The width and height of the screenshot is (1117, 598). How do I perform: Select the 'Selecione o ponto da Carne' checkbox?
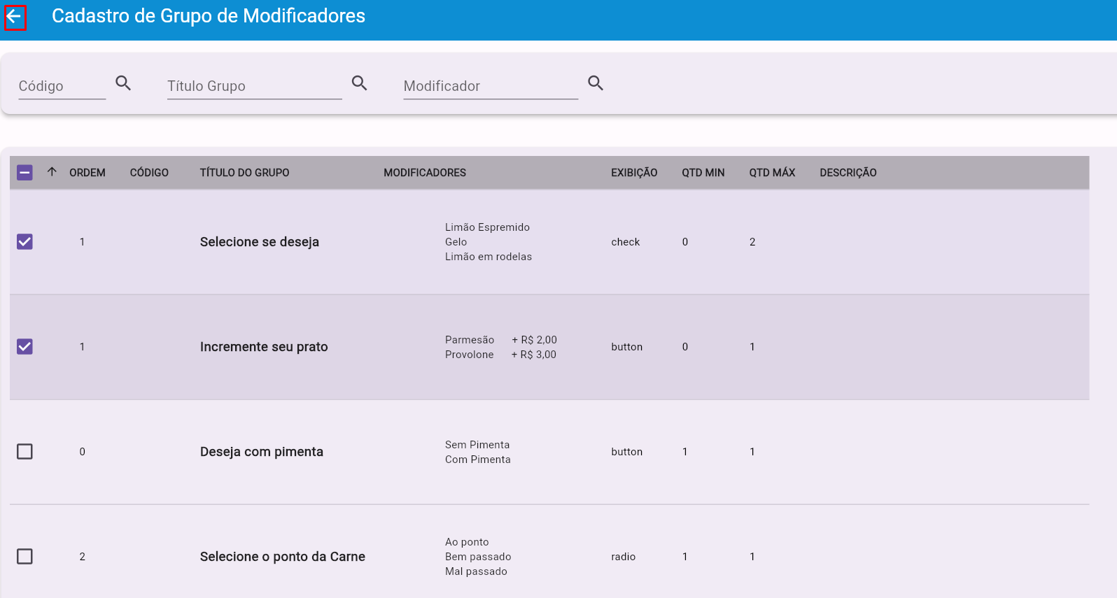pyautogui.click(x=24, y=557)
